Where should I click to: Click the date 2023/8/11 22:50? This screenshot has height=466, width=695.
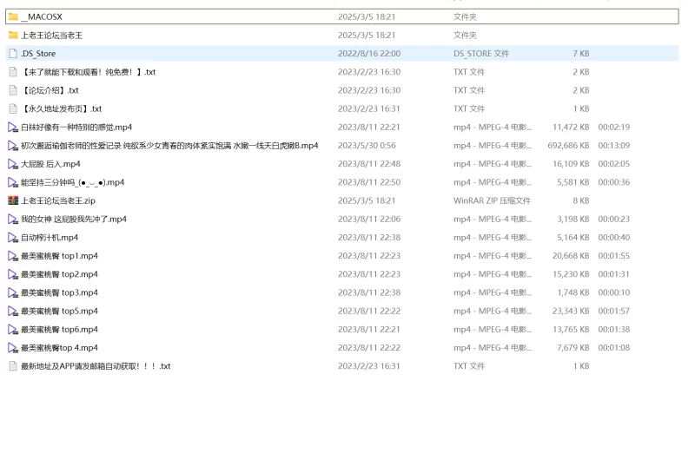pos(369,182)
